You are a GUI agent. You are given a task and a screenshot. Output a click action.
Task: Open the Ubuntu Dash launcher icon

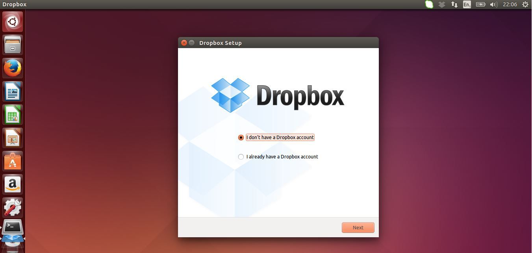[x=13, y=21]
